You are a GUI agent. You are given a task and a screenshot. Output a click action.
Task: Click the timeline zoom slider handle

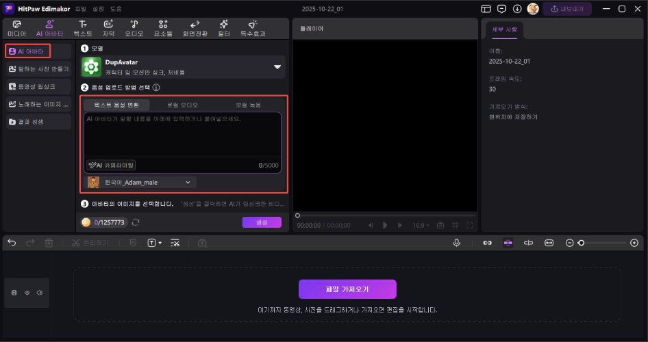tap(581, 243)
